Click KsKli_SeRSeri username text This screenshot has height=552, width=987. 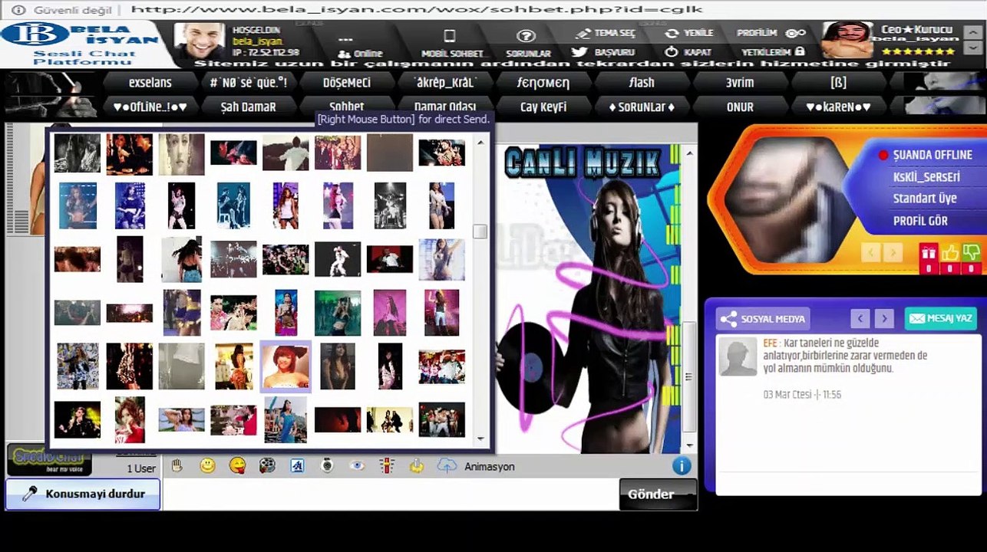(926, 177)
